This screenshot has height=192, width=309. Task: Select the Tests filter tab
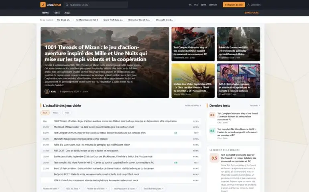tap(67, 113)
